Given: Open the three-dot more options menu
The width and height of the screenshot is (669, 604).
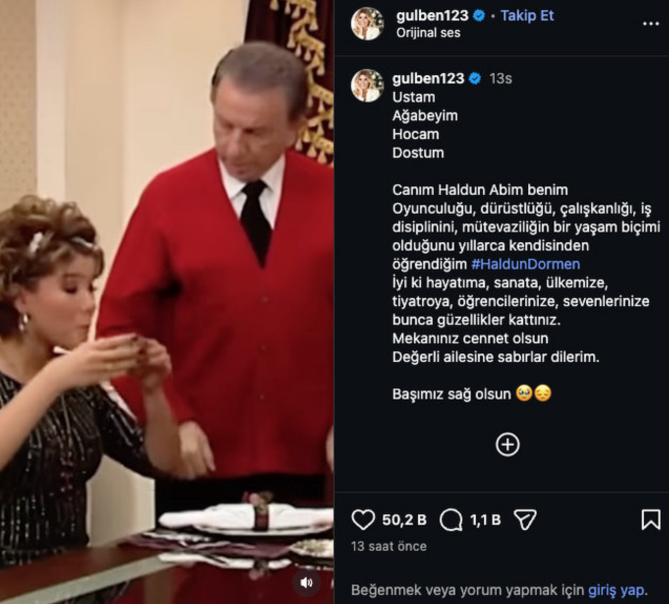Looking at the screenshot, I should pos(651,24).
